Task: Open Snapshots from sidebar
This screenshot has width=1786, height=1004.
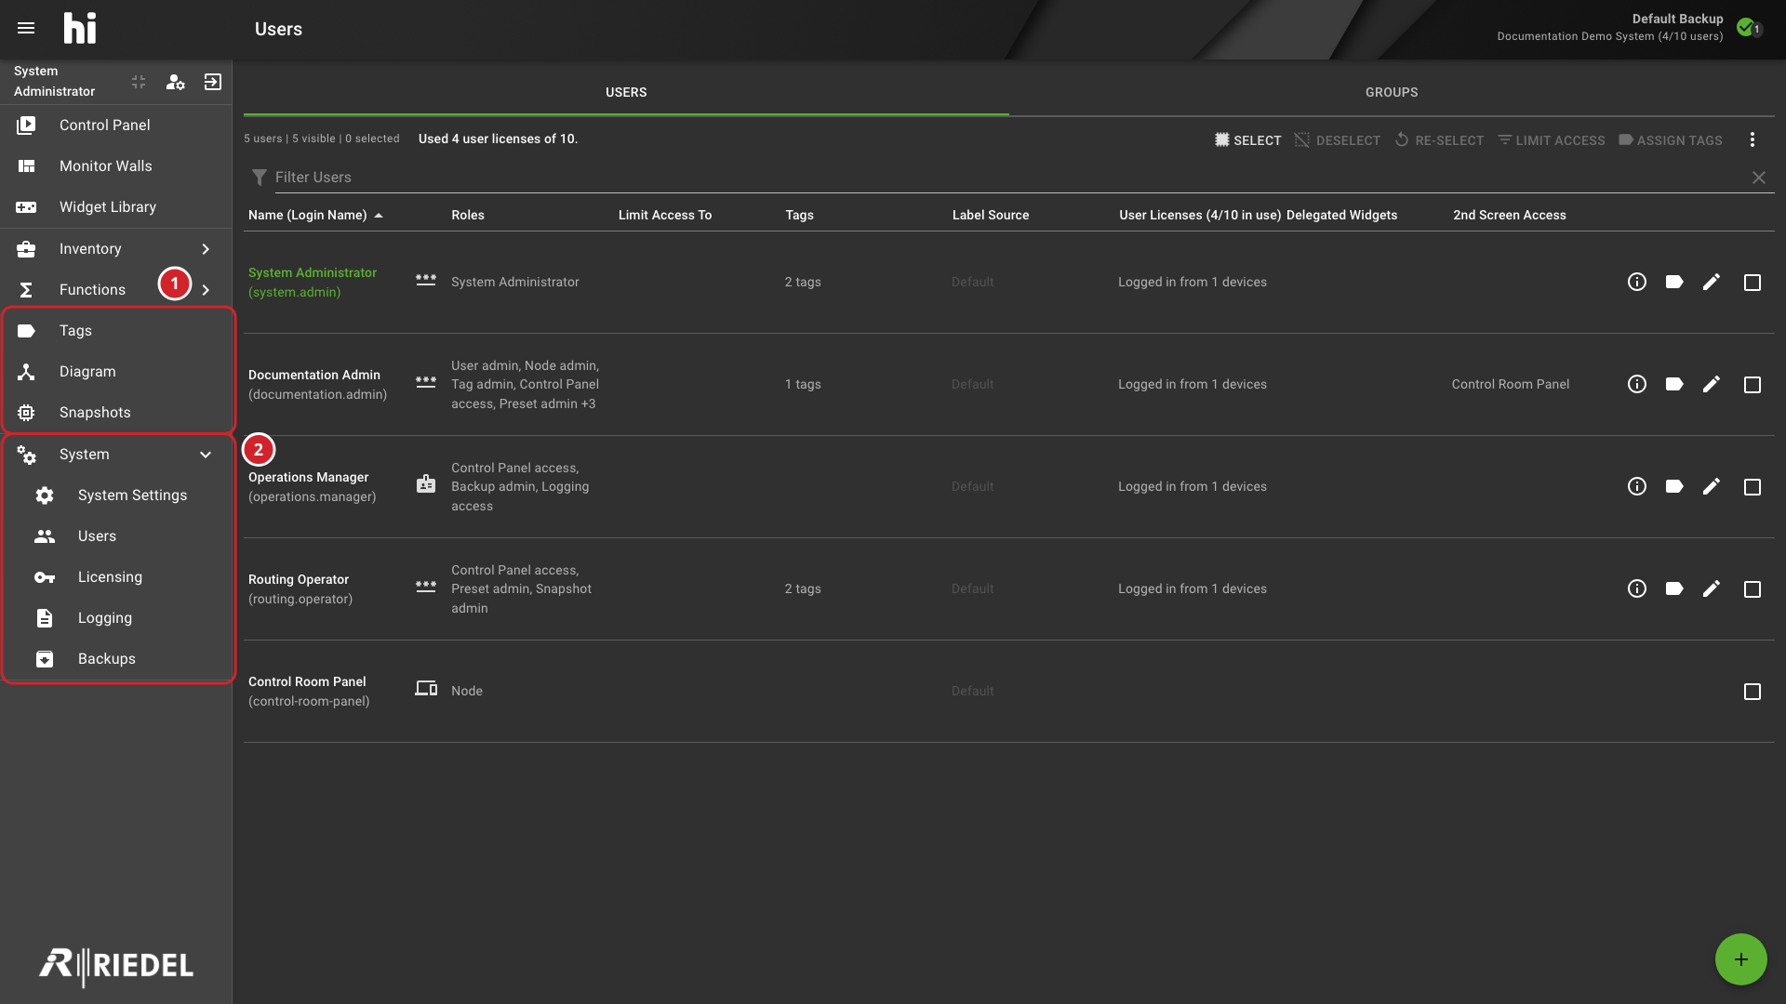Action: [116, 413]
